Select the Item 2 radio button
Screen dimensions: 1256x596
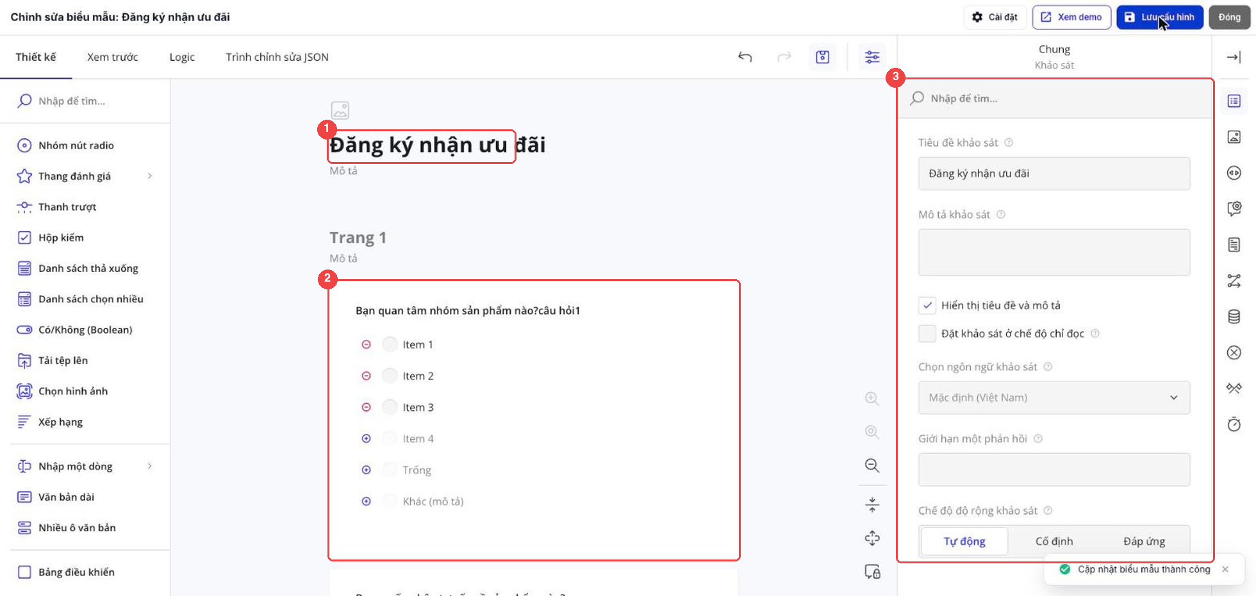390,376
